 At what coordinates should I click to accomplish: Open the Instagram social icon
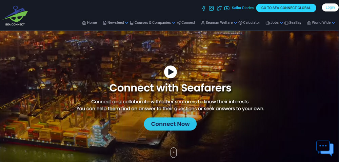point(211,8)
